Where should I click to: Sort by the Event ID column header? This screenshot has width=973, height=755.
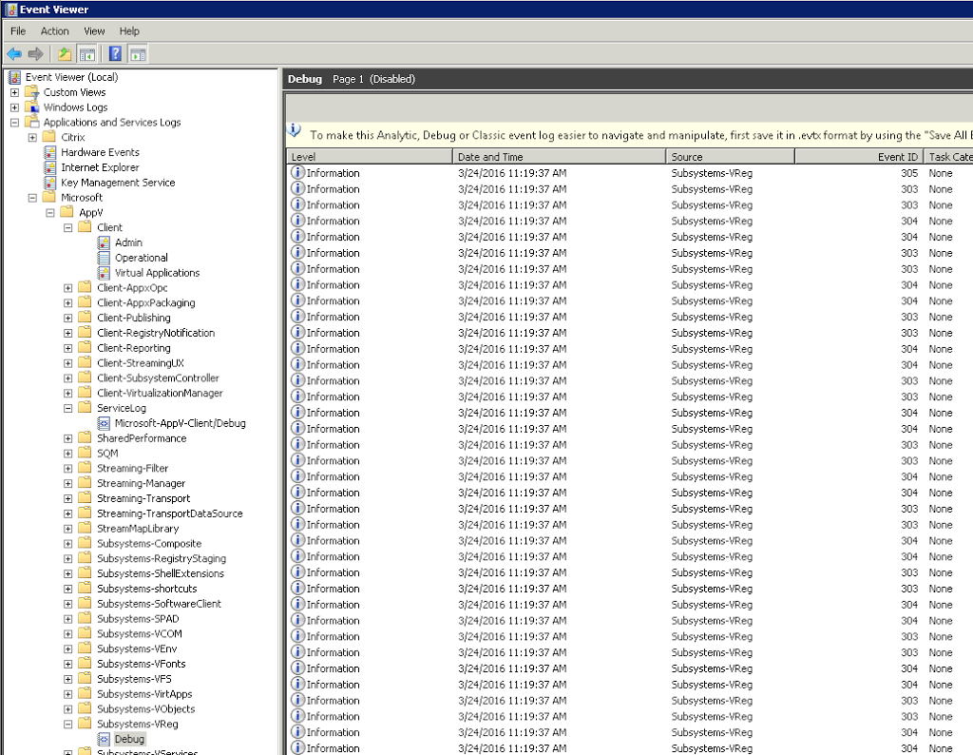click(857, 157)
